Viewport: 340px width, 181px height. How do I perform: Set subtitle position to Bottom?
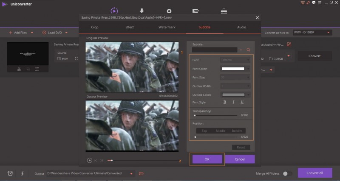[x=237, y=131]
